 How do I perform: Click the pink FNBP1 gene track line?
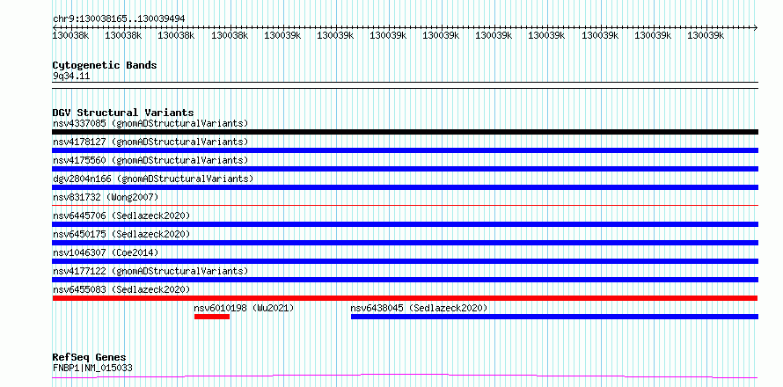click(x=405, y=376)
